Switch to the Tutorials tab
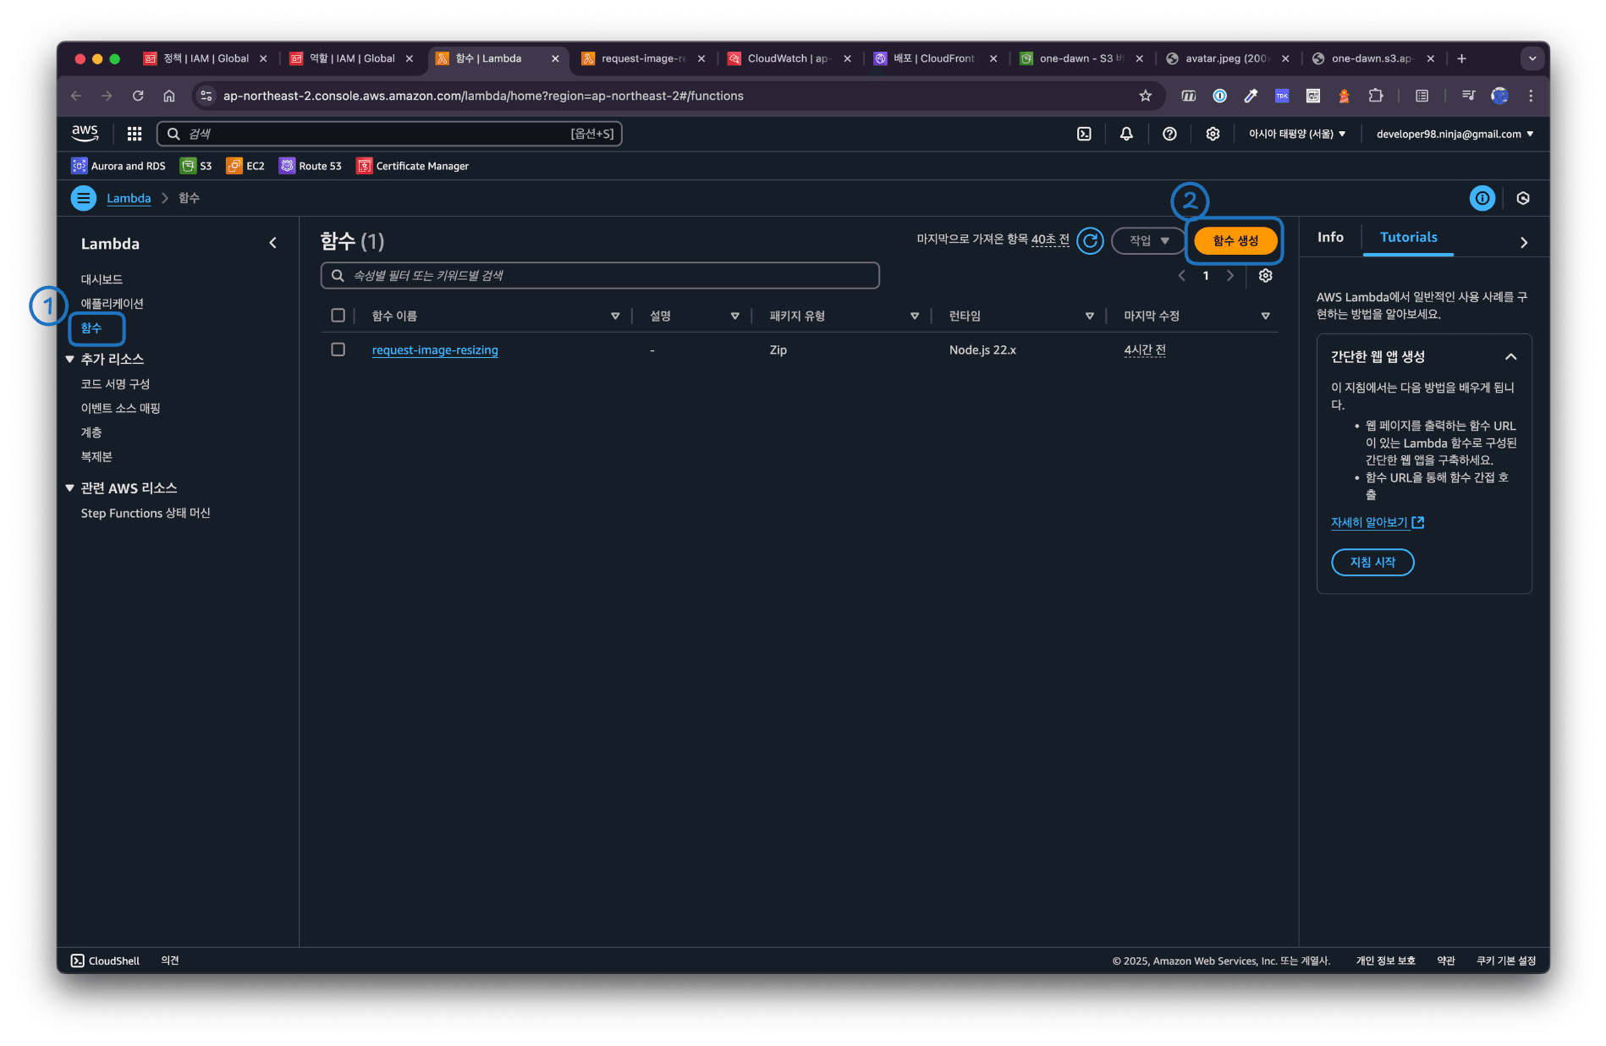 1408,238
